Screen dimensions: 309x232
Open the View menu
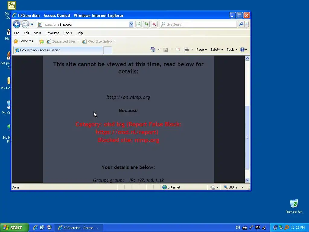[37, 33]
